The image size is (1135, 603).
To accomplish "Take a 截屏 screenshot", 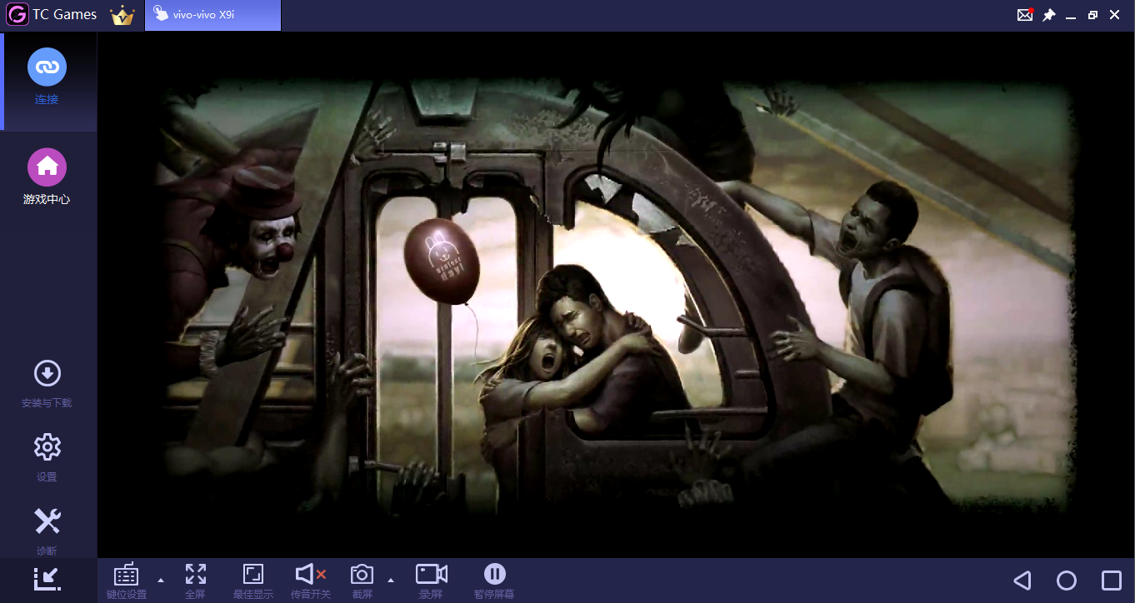I will 362,581.
